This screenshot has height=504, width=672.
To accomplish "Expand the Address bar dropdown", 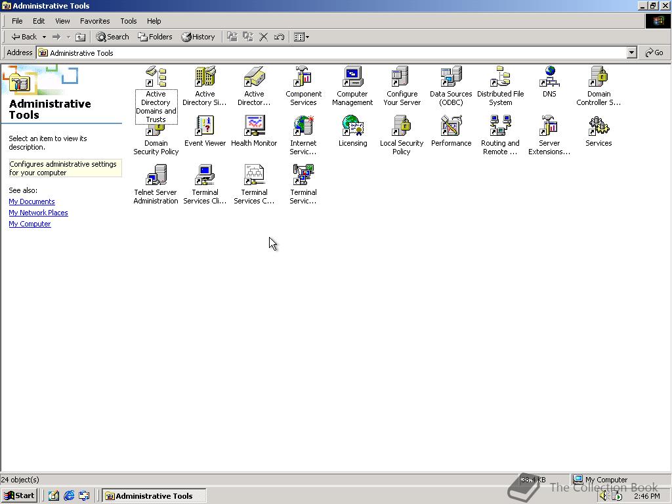I will coord(632,52).
